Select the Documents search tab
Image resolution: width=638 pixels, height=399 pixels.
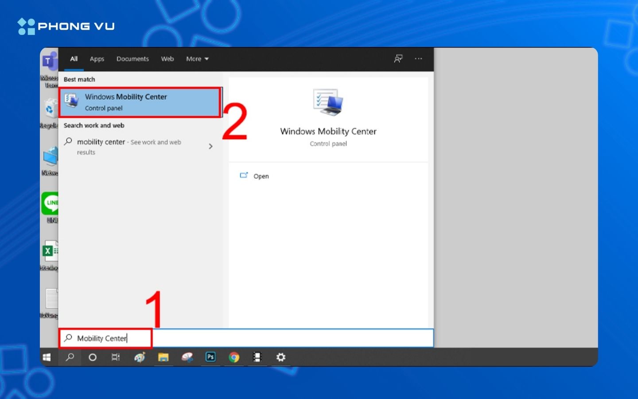click(132, 59)
